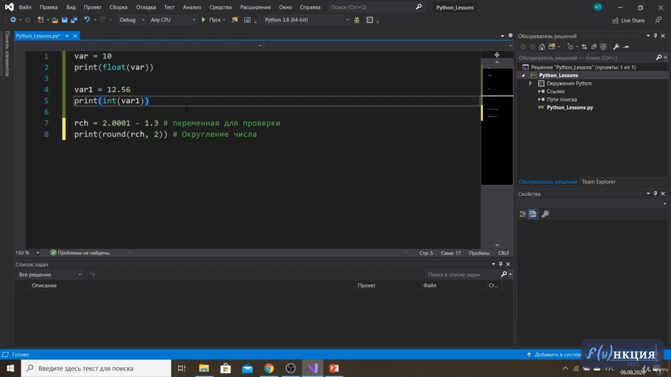Click the Пуск run button
The width and height of the screenshot is (671, 377).
click(211, 20)
